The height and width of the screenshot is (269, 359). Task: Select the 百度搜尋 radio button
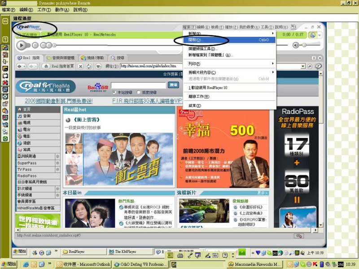point(138,92)
